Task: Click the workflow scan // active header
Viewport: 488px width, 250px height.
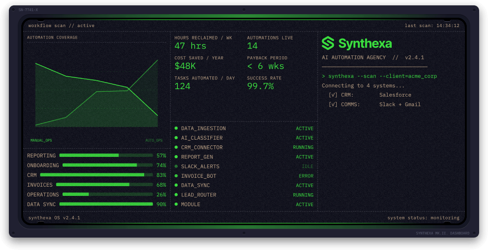Action: tap(61, 26)
